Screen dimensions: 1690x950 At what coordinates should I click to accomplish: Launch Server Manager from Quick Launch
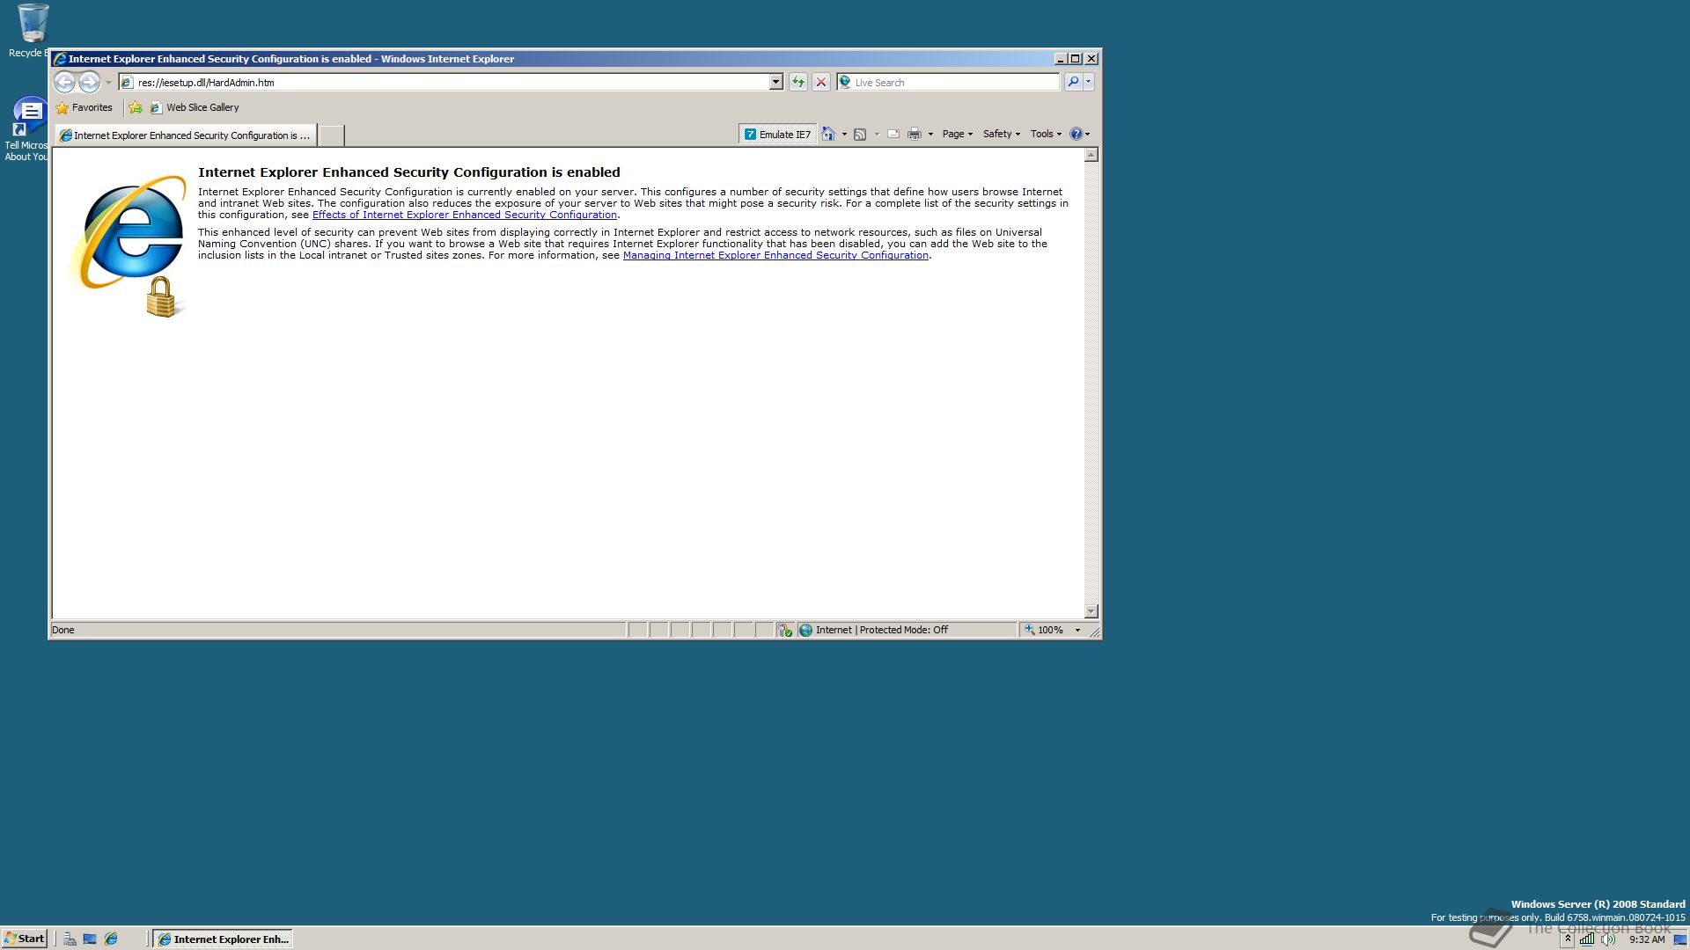[x=70, y=939]
